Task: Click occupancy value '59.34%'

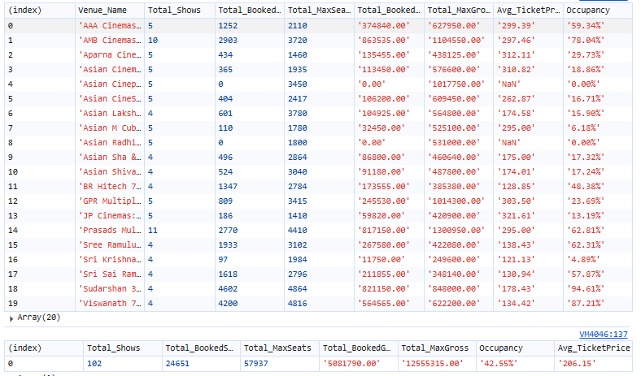Action: coord(586,25)
